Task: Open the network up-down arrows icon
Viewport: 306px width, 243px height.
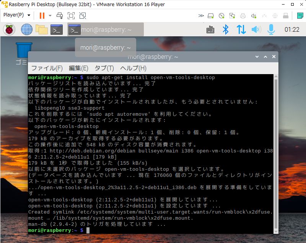Action: (241, 30)
